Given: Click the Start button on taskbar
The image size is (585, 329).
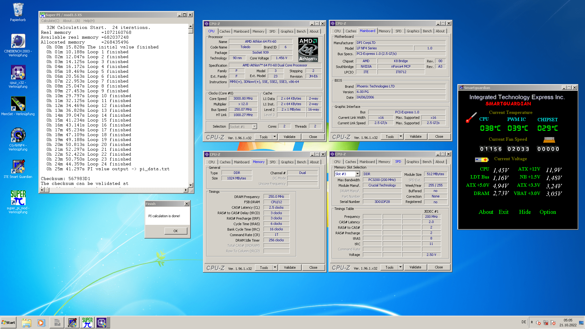Looking at the screenshot, I should tap(8, 323).
